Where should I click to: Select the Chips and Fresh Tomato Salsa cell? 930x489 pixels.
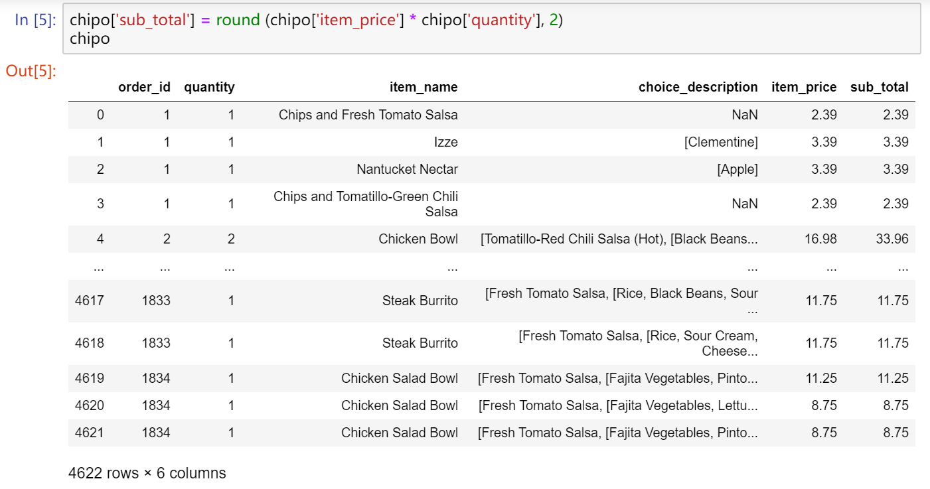click(368, 115)
